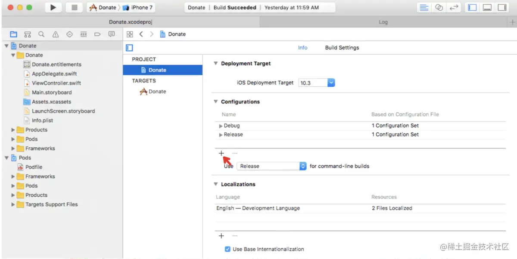The image size is (517, 259).
Task: Expand Targets Support Files group
Action: [13, 204]
